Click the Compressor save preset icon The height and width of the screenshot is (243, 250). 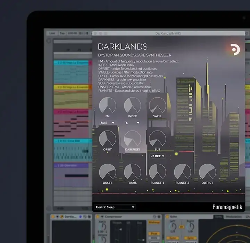point(159,217)
